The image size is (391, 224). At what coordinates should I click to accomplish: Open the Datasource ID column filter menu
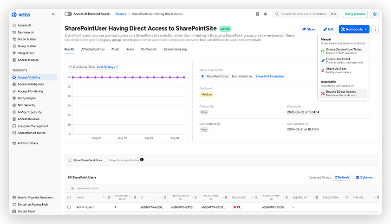click(x=223, y=198)
